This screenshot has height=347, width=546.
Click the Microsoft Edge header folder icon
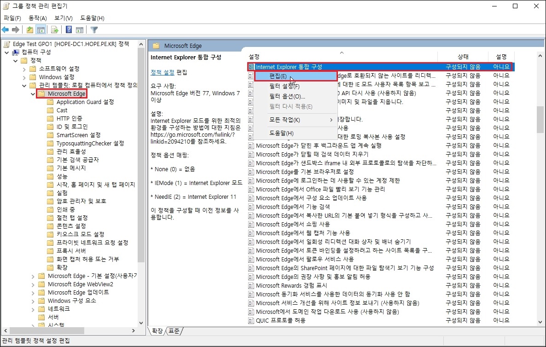click(x=157, y=46)
